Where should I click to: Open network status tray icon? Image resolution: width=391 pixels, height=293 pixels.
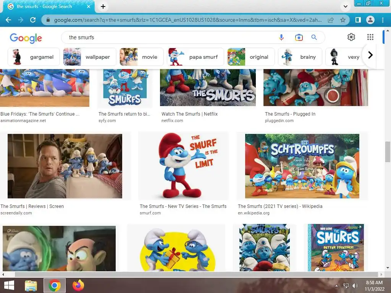coord(346,285)
